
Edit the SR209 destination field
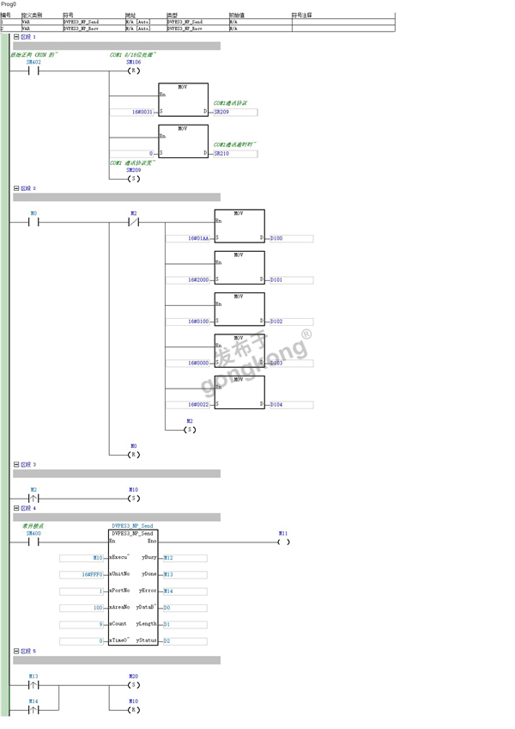pyautogui.click(x=235, y=112)
